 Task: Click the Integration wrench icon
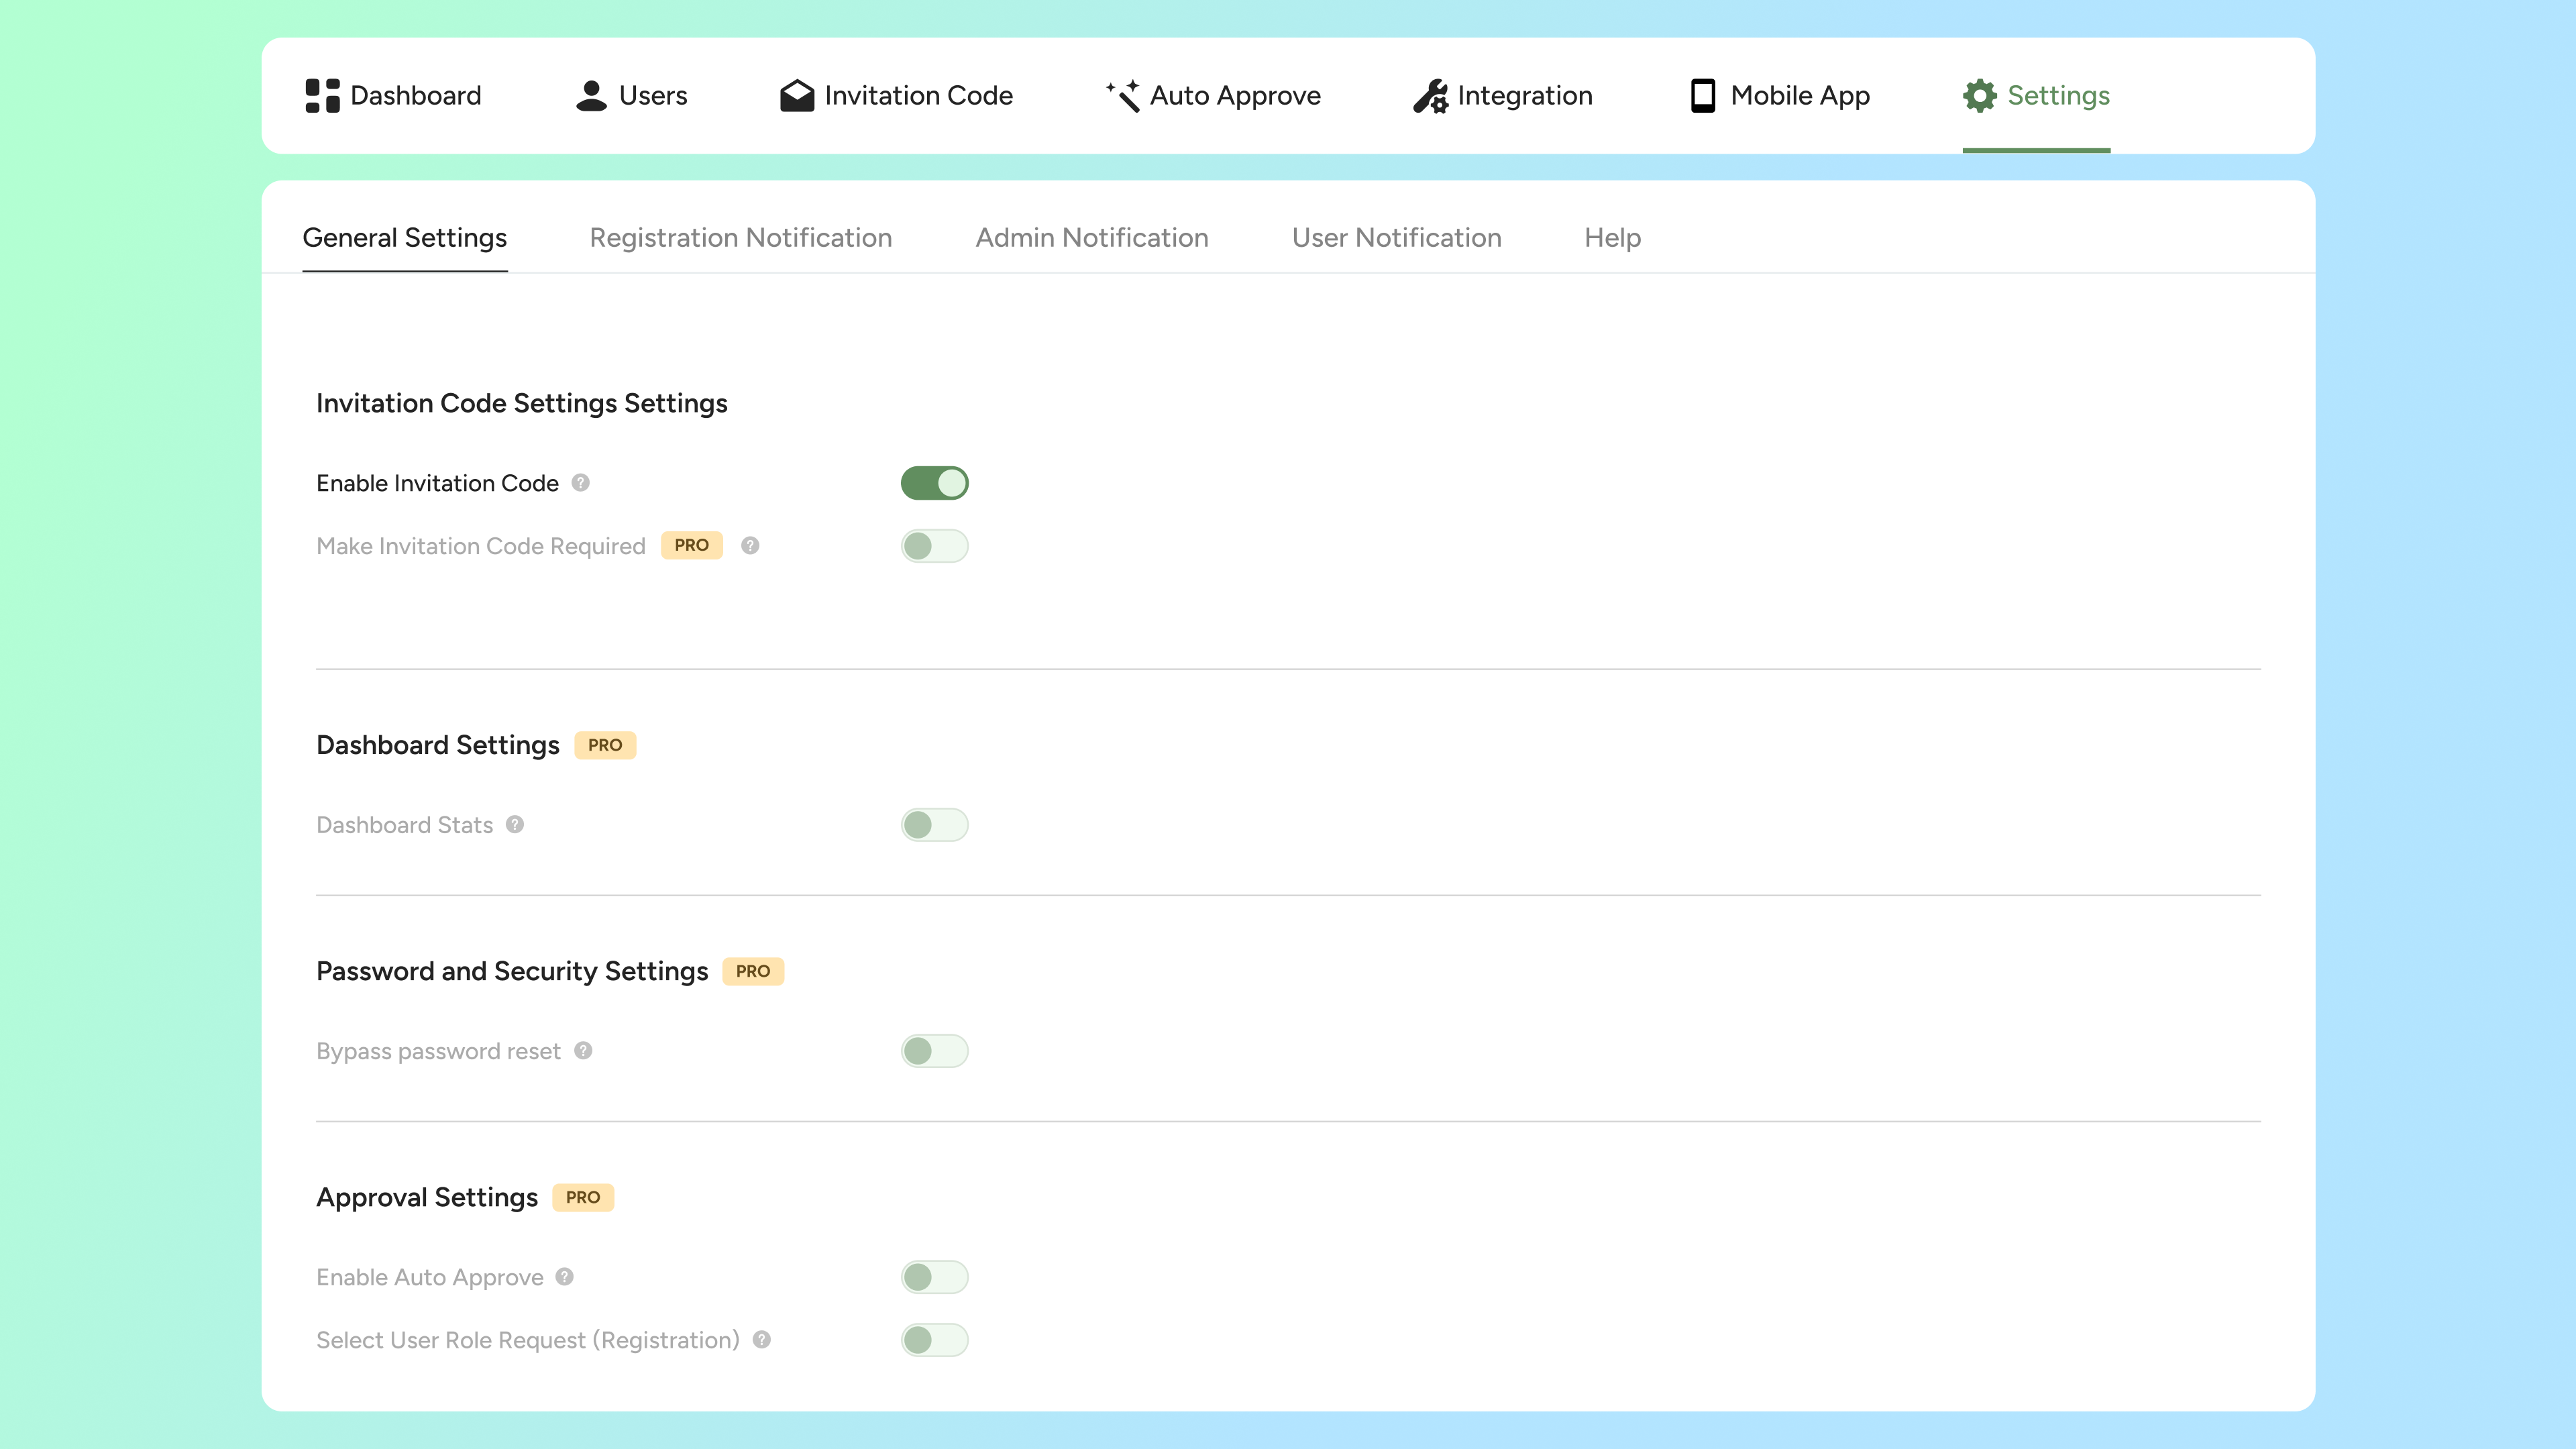click(x=1430, y=96)
